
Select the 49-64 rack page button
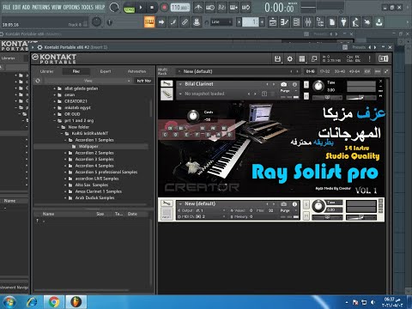tap(354, 71)
